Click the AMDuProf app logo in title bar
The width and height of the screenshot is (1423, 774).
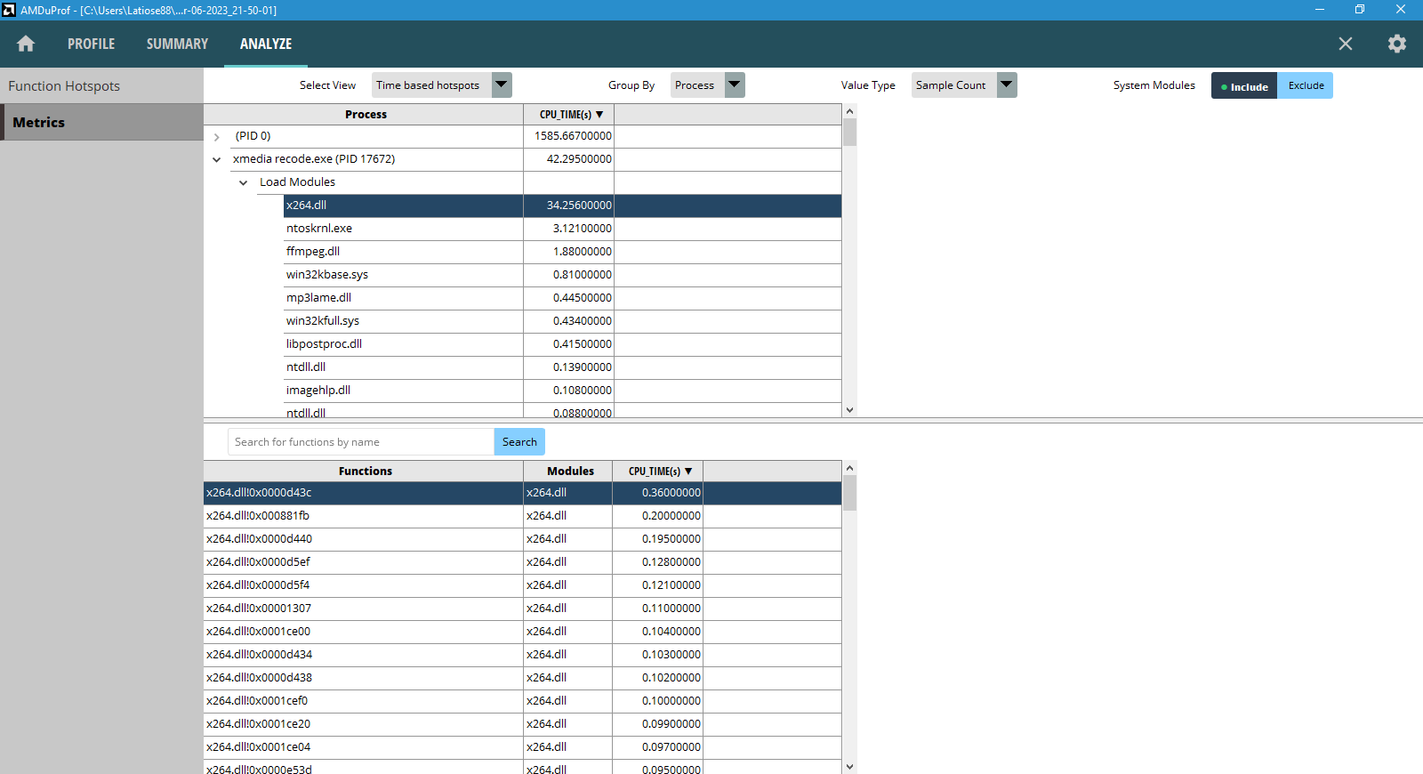pos(9,10)
